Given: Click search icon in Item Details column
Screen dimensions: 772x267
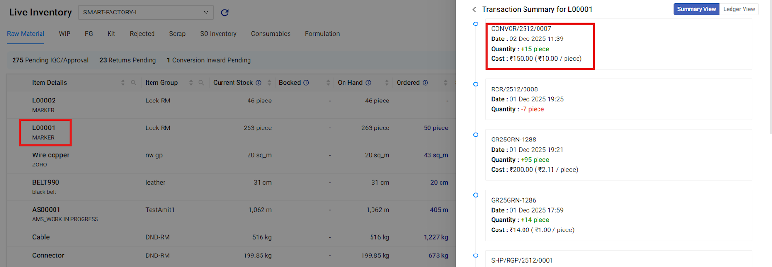Looking at the screenshot, I should [134, 83].
